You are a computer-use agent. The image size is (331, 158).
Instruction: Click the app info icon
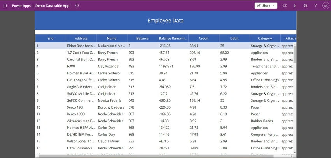(77, 6)
